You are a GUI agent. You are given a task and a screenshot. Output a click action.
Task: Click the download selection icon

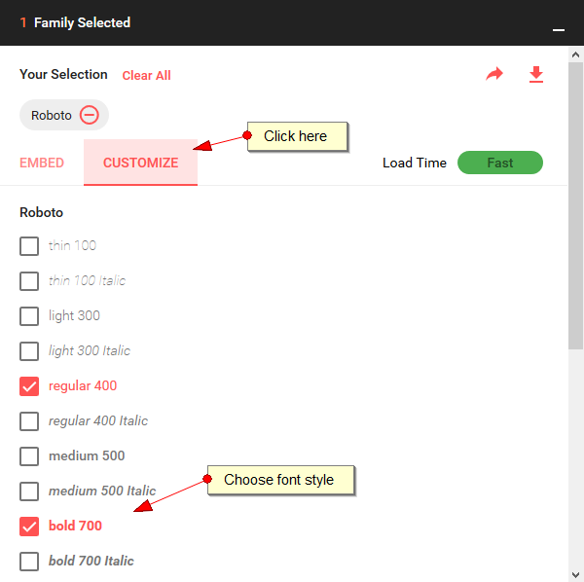click(x=536, y=75)
